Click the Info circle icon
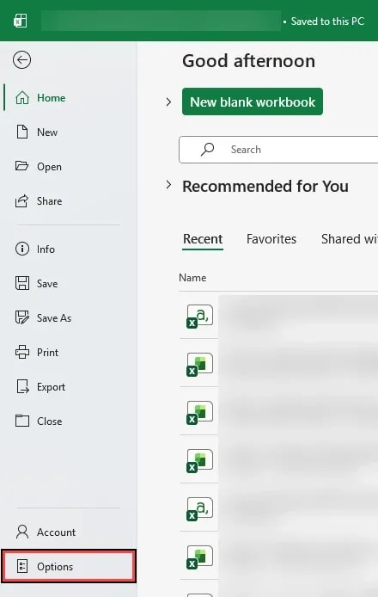The height and width of the screenshot is (597, 378). (x=22, y=249)
